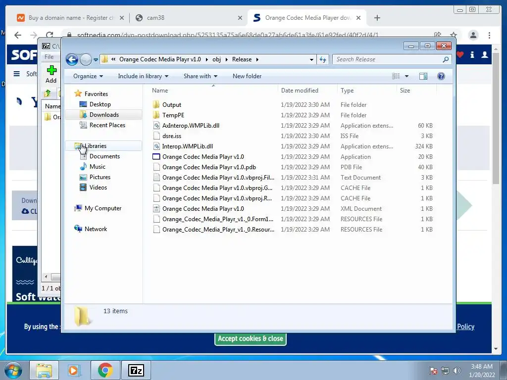Bookmark this page star icon
507x380 pixels.
[x=454, y=35]
